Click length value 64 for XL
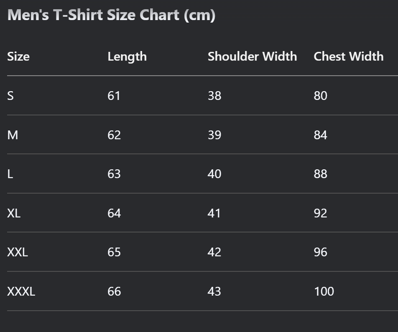Image resolution: width=398 pixels, height=332 pixels. tap(114, 213)
